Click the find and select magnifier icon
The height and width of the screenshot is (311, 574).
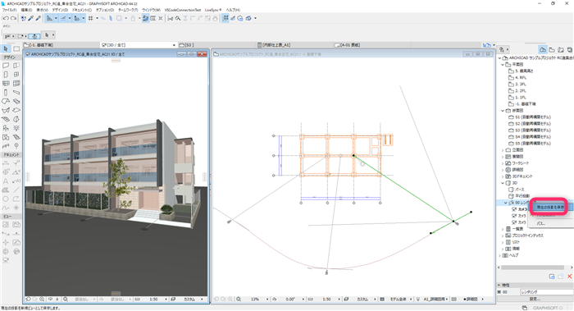pos(178,18)
